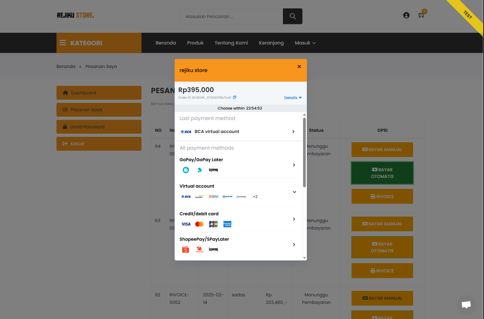Select the Visa logo under Credit/debit card
Screen dimensions: 484x319
(186, 224)
